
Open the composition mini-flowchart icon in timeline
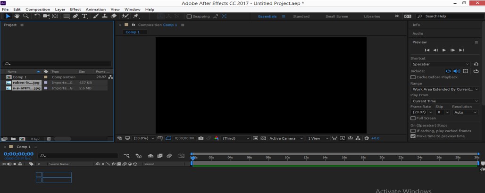pos(126,156)
